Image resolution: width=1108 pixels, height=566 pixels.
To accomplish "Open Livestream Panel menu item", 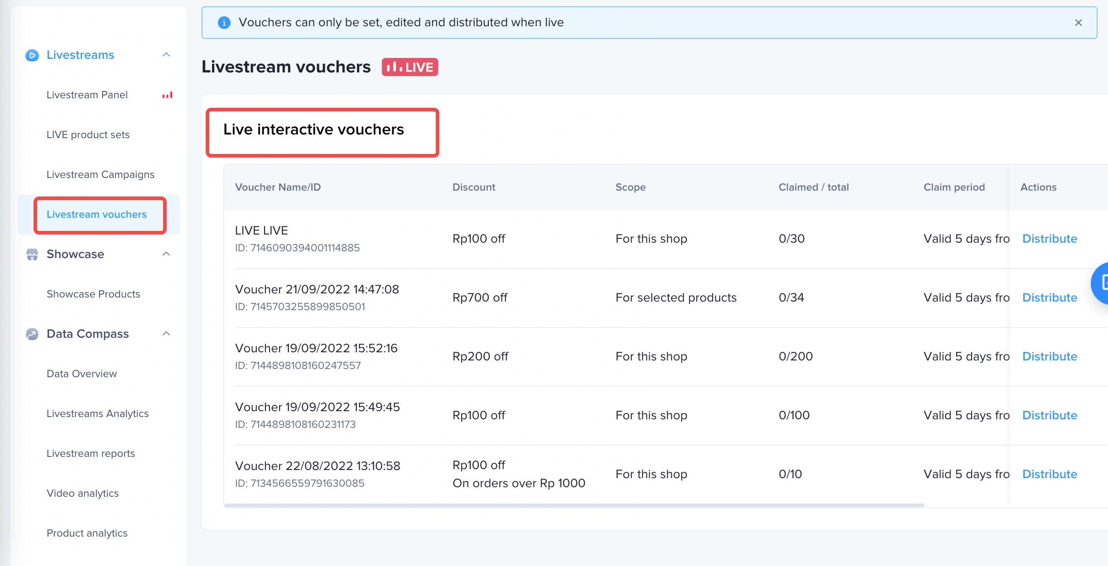I will point(87,95).
